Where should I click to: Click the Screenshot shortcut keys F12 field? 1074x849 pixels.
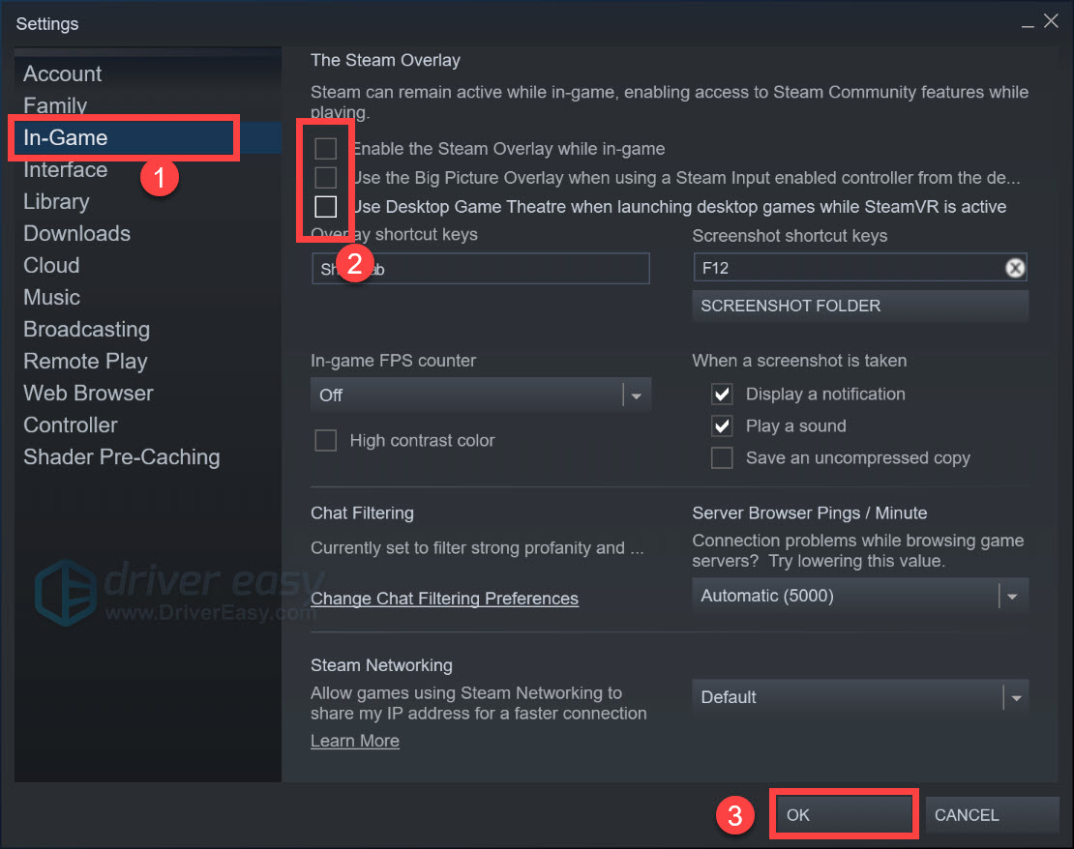pos(859,268)
